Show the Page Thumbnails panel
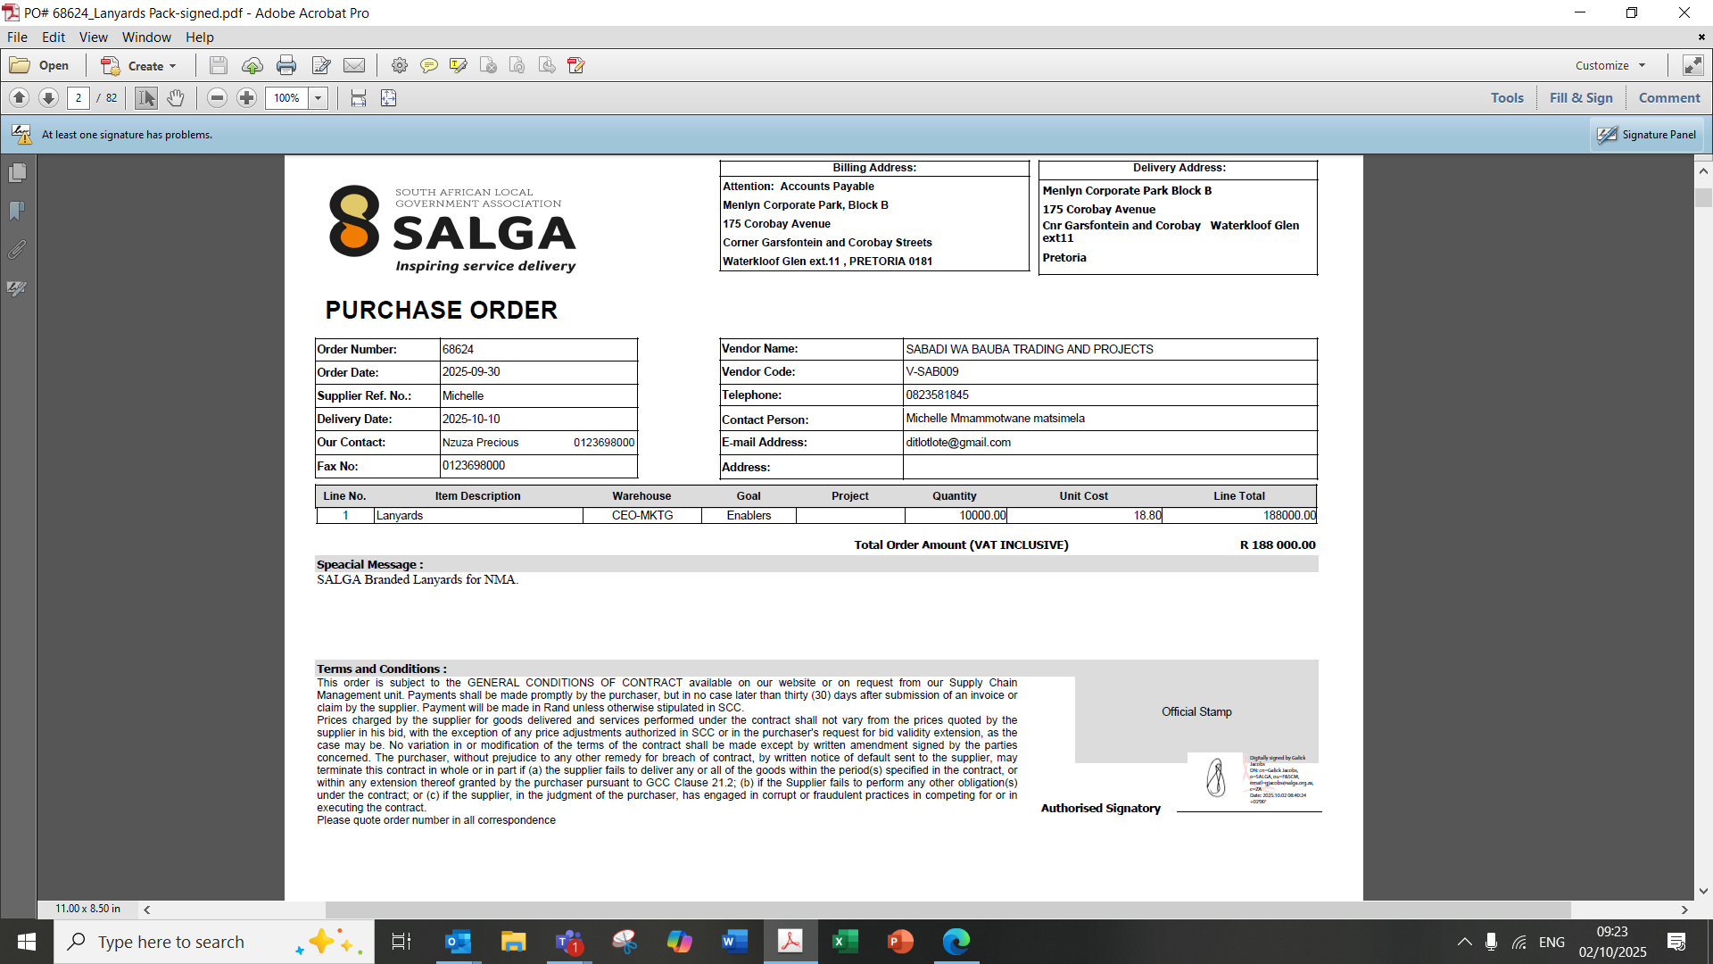Image resolution: width=1713 pixels, height=964 pixels. 17,172
